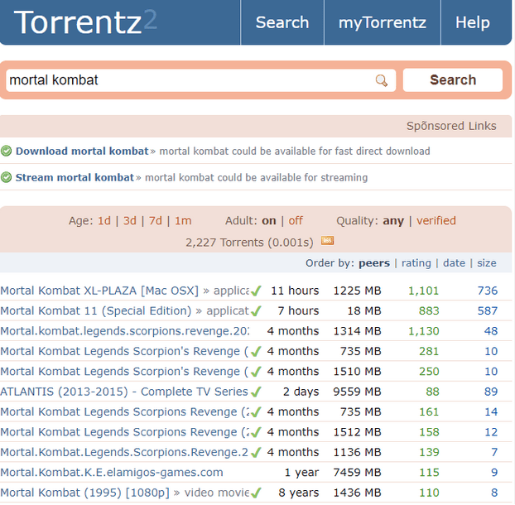
Task: Open Scorpion's Revenge torrent sized 735 MB with 281 peers
Action: 124,351
